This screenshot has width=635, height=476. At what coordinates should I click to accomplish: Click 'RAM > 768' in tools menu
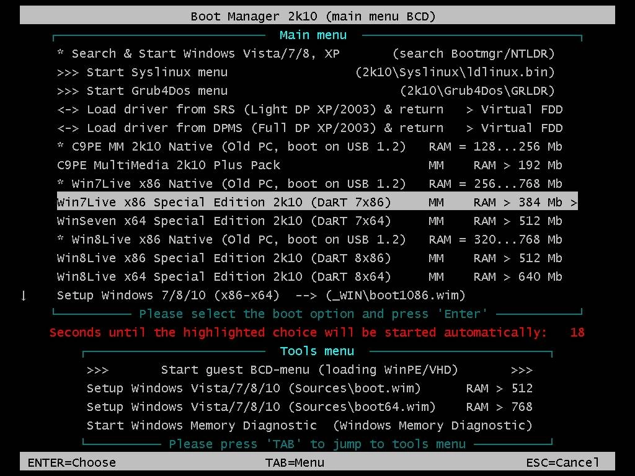pos(499,407)
